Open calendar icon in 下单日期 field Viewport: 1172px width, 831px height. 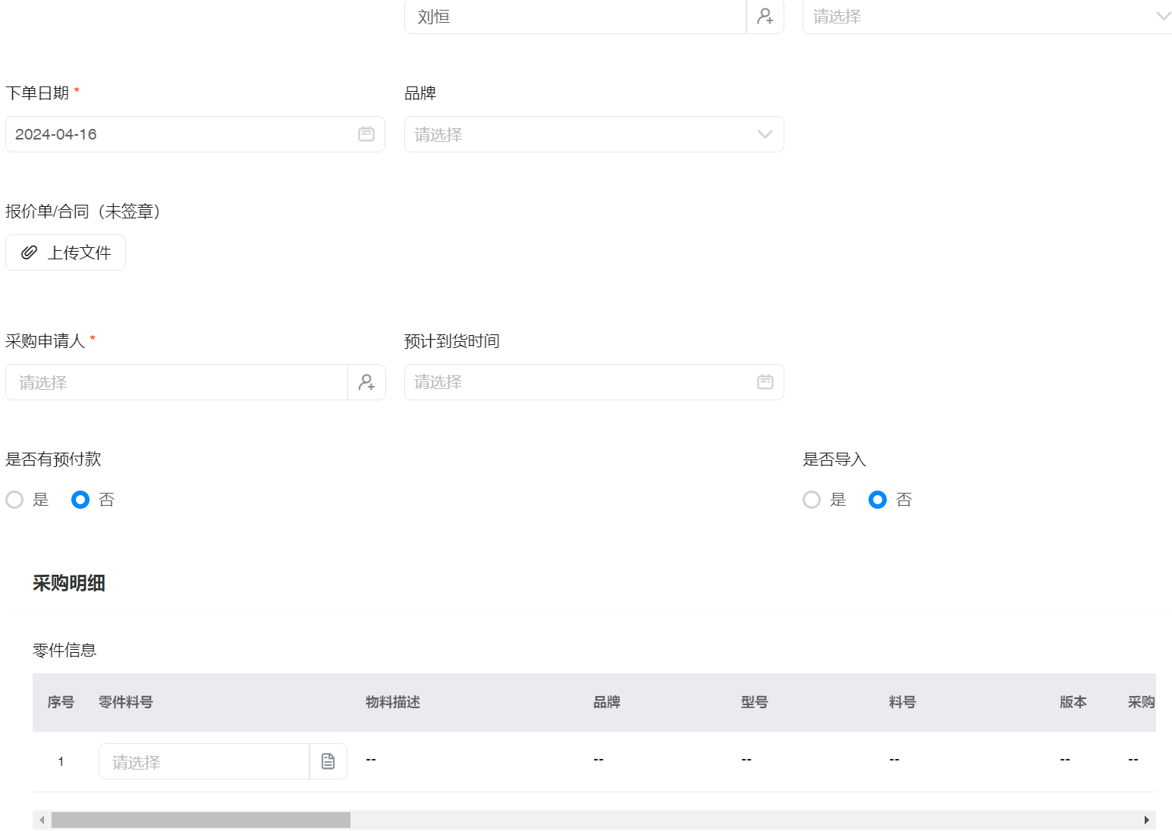pos(366,134)
